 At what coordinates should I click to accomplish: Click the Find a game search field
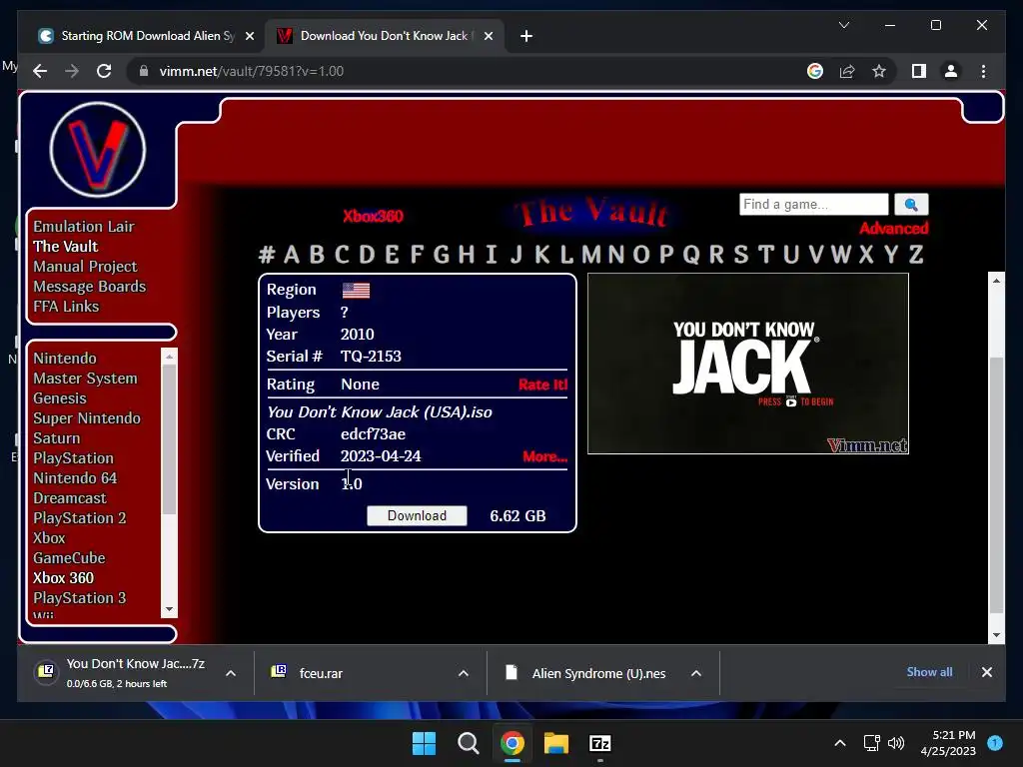[813, 204]
